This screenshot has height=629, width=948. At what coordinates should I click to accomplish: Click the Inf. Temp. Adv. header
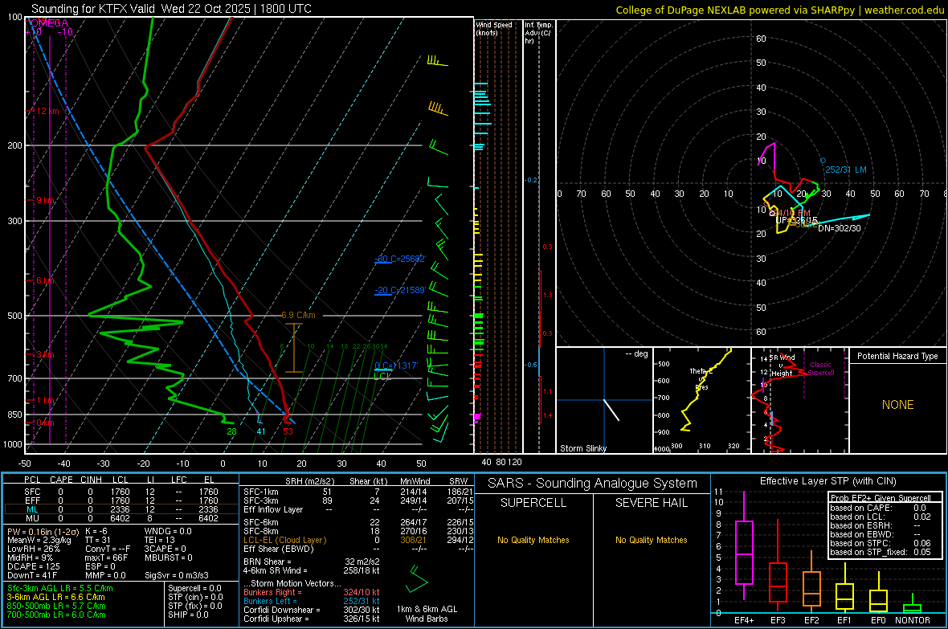[x=537, y=33]
